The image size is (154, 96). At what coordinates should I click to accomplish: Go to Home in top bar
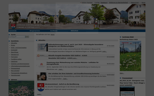143,3
